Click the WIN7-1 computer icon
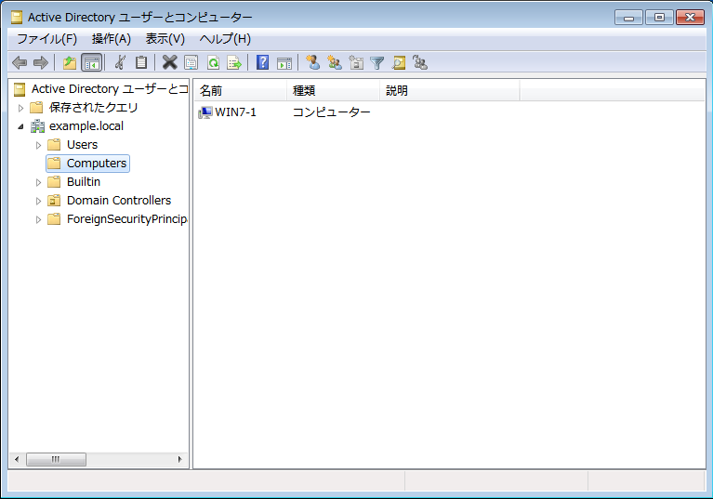The height and width of the screenshot is (499, 713). 205,112
